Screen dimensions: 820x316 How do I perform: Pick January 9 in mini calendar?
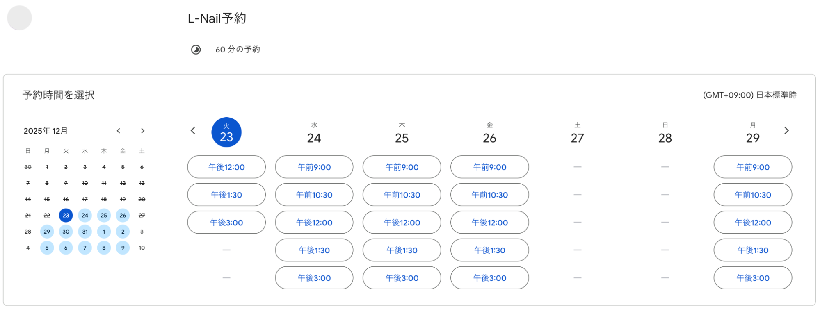123,248
